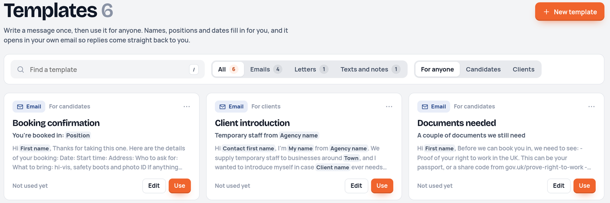Screen dimensions: 610x203
Task: Click Not used yet under Booking confirmation
Action: (x=30, y=186)
